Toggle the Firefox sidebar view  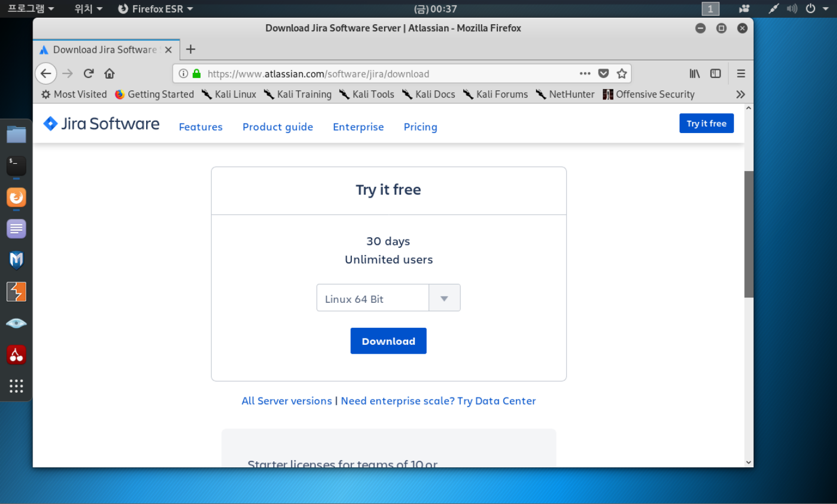tap(716, 73)
